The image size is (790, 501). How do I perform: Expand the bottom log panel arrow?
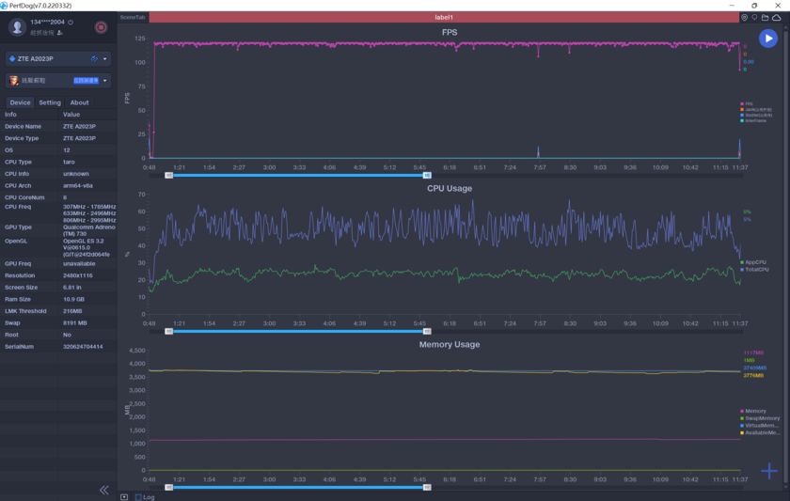(124, 497)
